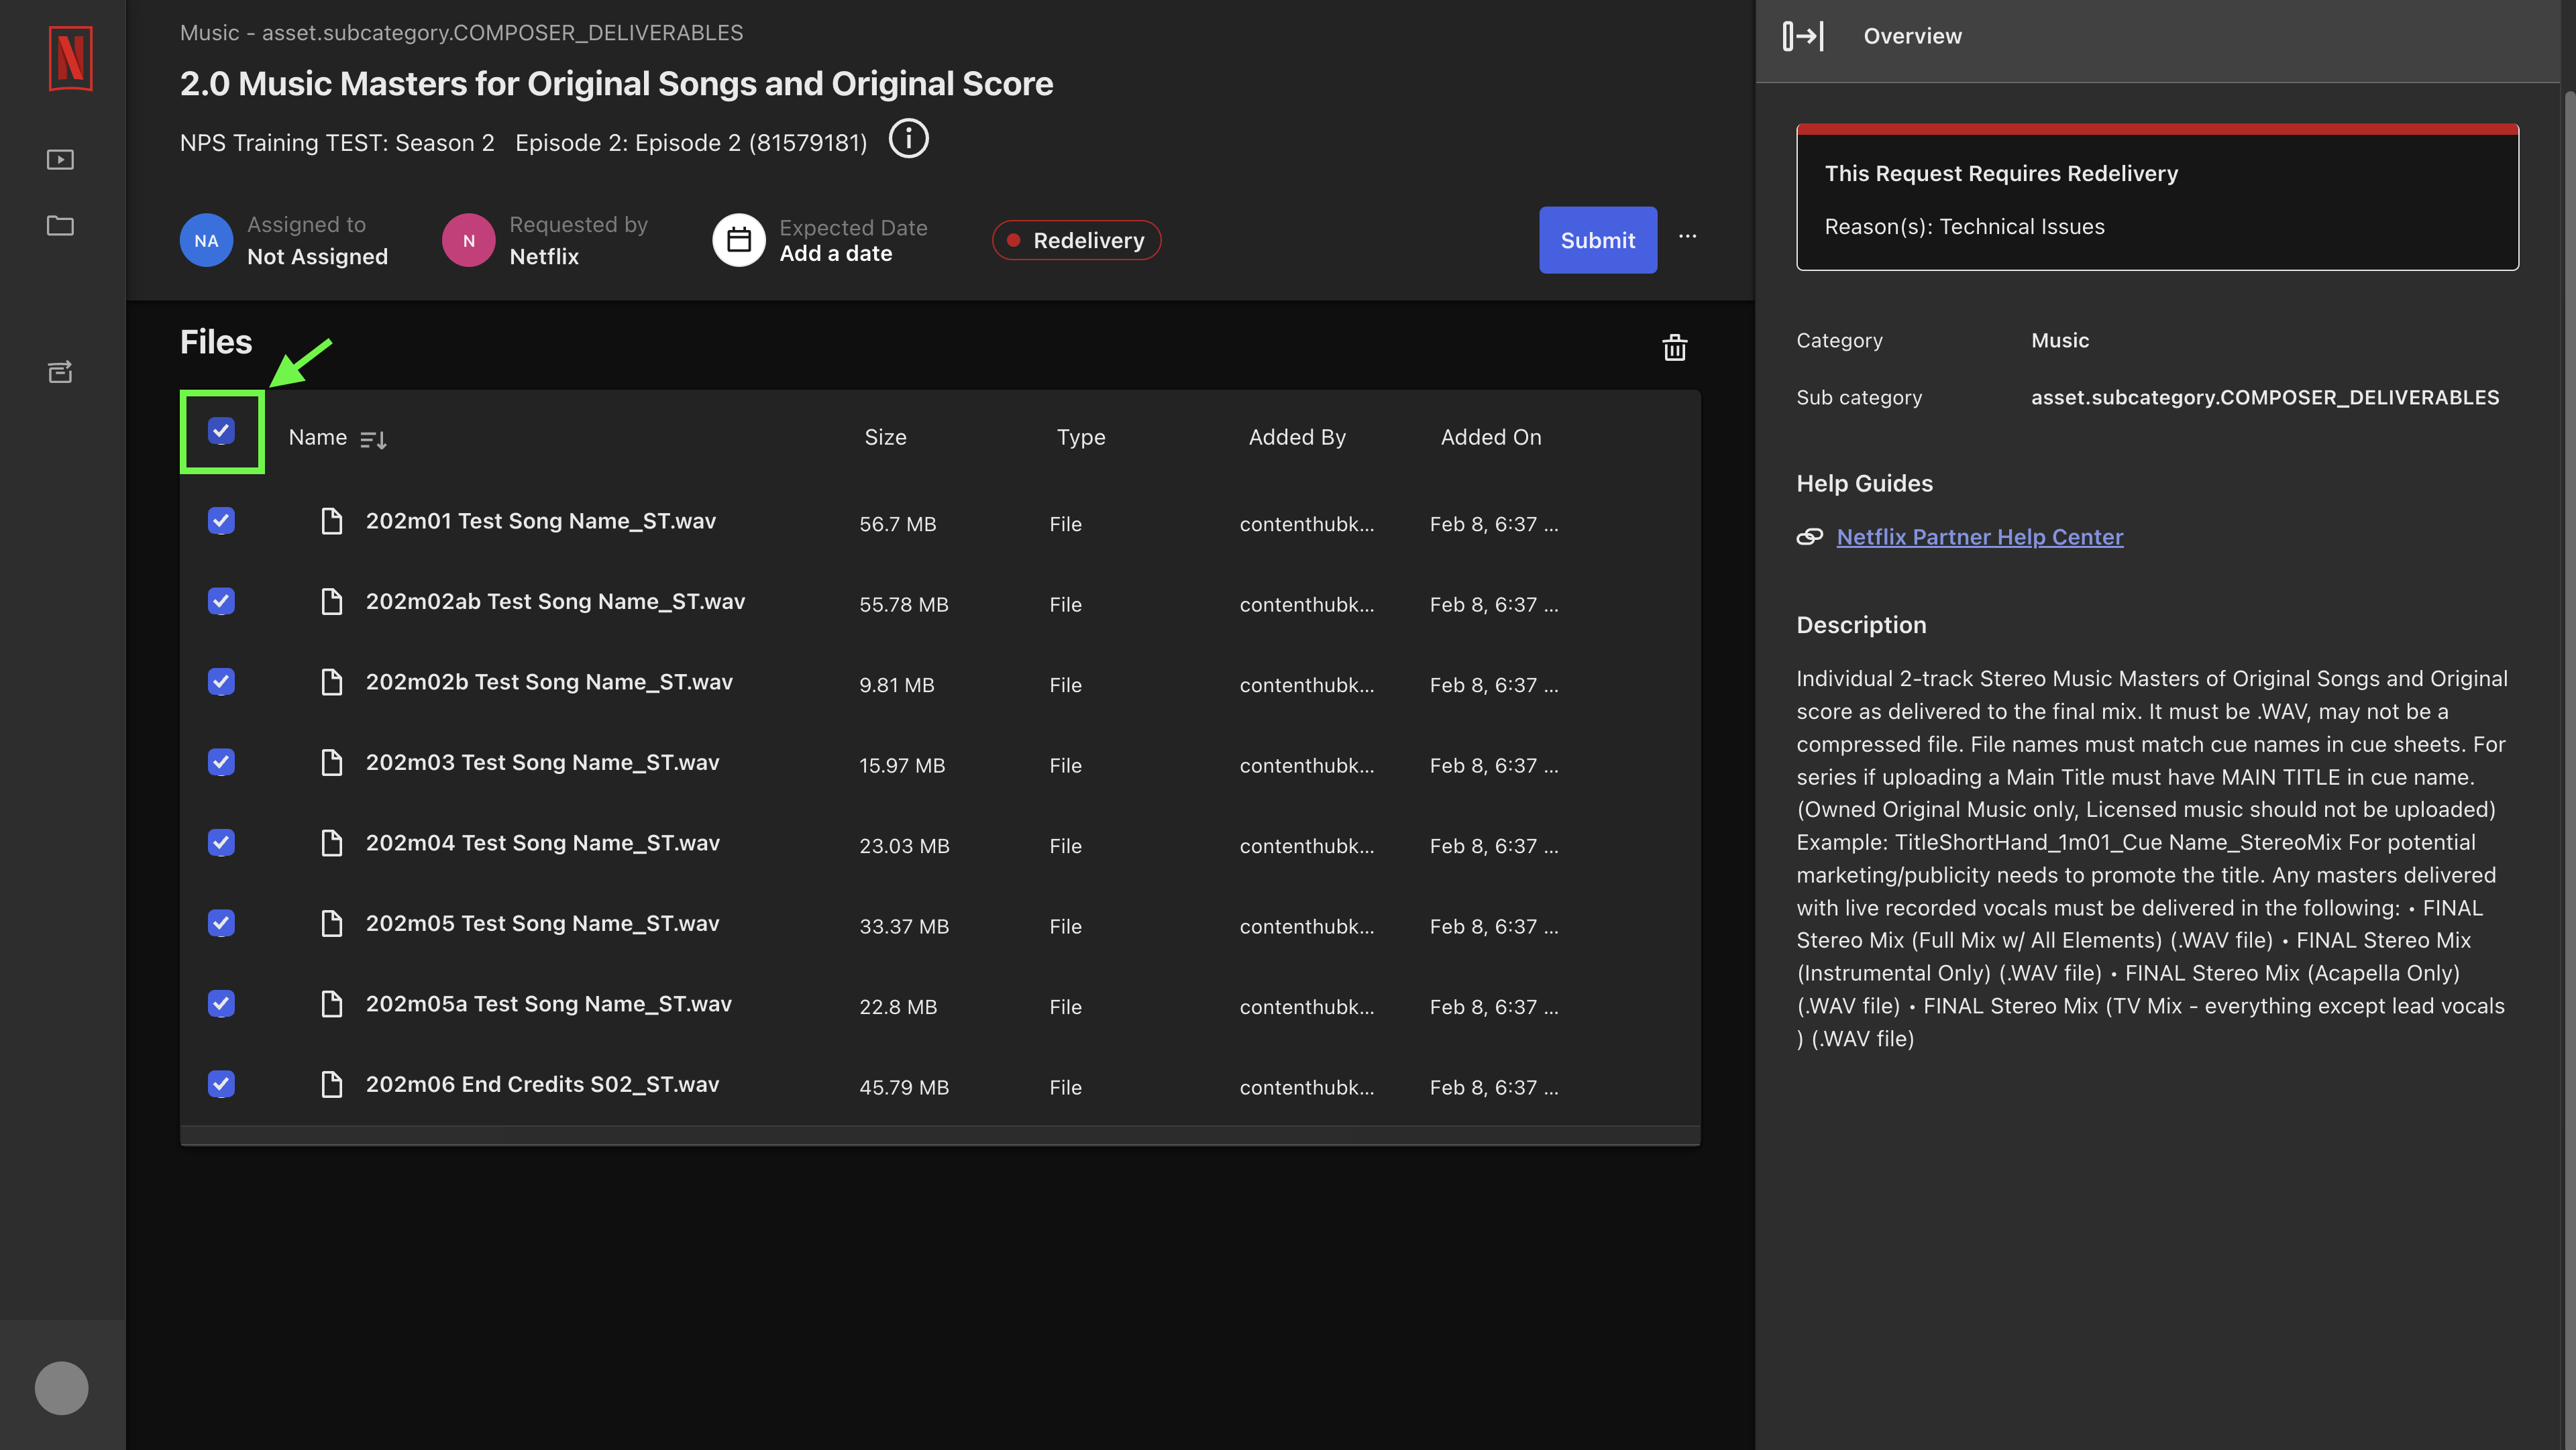
Task: Open the user avatar at sidebar bottom
Action: pyautogui.click(x=61, y=1388)
